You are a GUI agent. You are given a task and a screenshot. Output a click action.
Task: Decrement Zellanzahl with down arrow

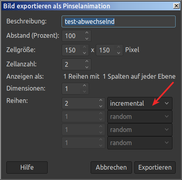click(x=87, y=67)
